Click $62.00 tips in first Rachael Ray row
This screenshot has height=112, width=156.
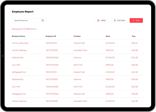pyautogui.click(x=135, y=58)
